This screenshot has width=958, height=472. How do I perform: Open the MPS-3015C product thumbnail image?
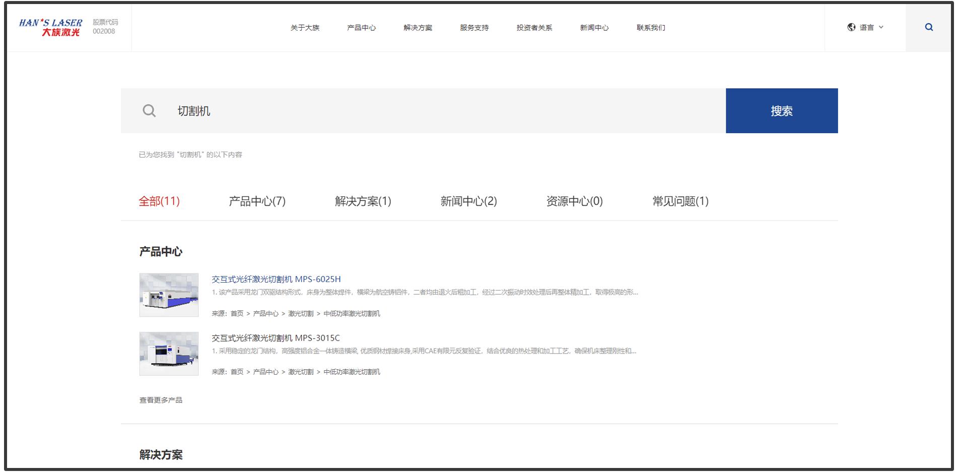coord(168,354)
